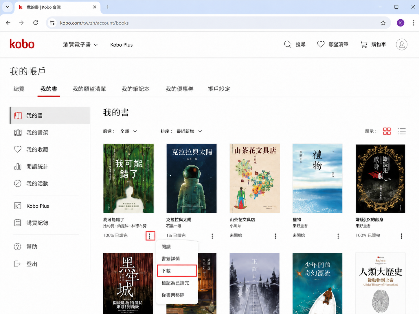Click author link 小川糸
Viewport: 419px width, 314px height.
pos(235,226)
